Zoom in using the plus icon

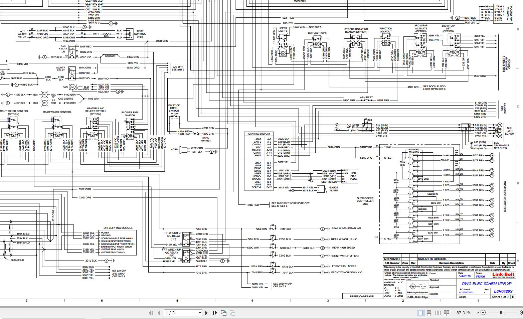pos(521,313)
